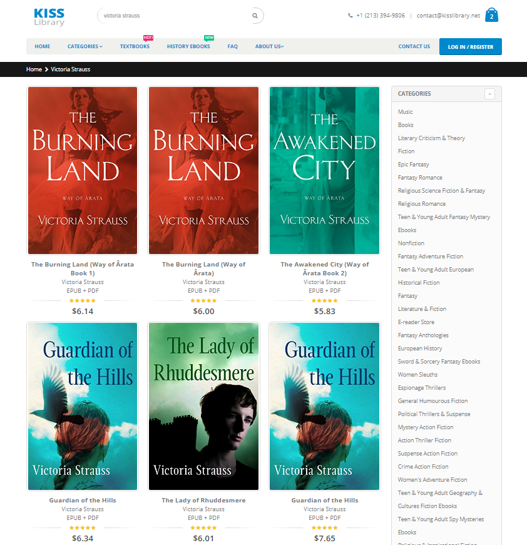Open the FAQ page

point(233,46)
